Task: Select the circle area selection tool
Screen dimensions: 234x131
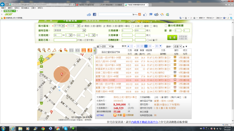Action: (x=78, y=50)
